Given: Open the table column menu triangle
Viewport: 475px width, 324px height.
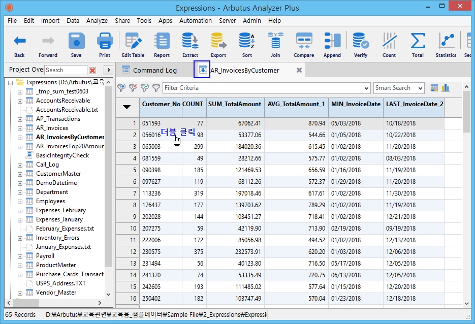Looking at the screenshot, I should pyautogui.click(x=126, y=107).
